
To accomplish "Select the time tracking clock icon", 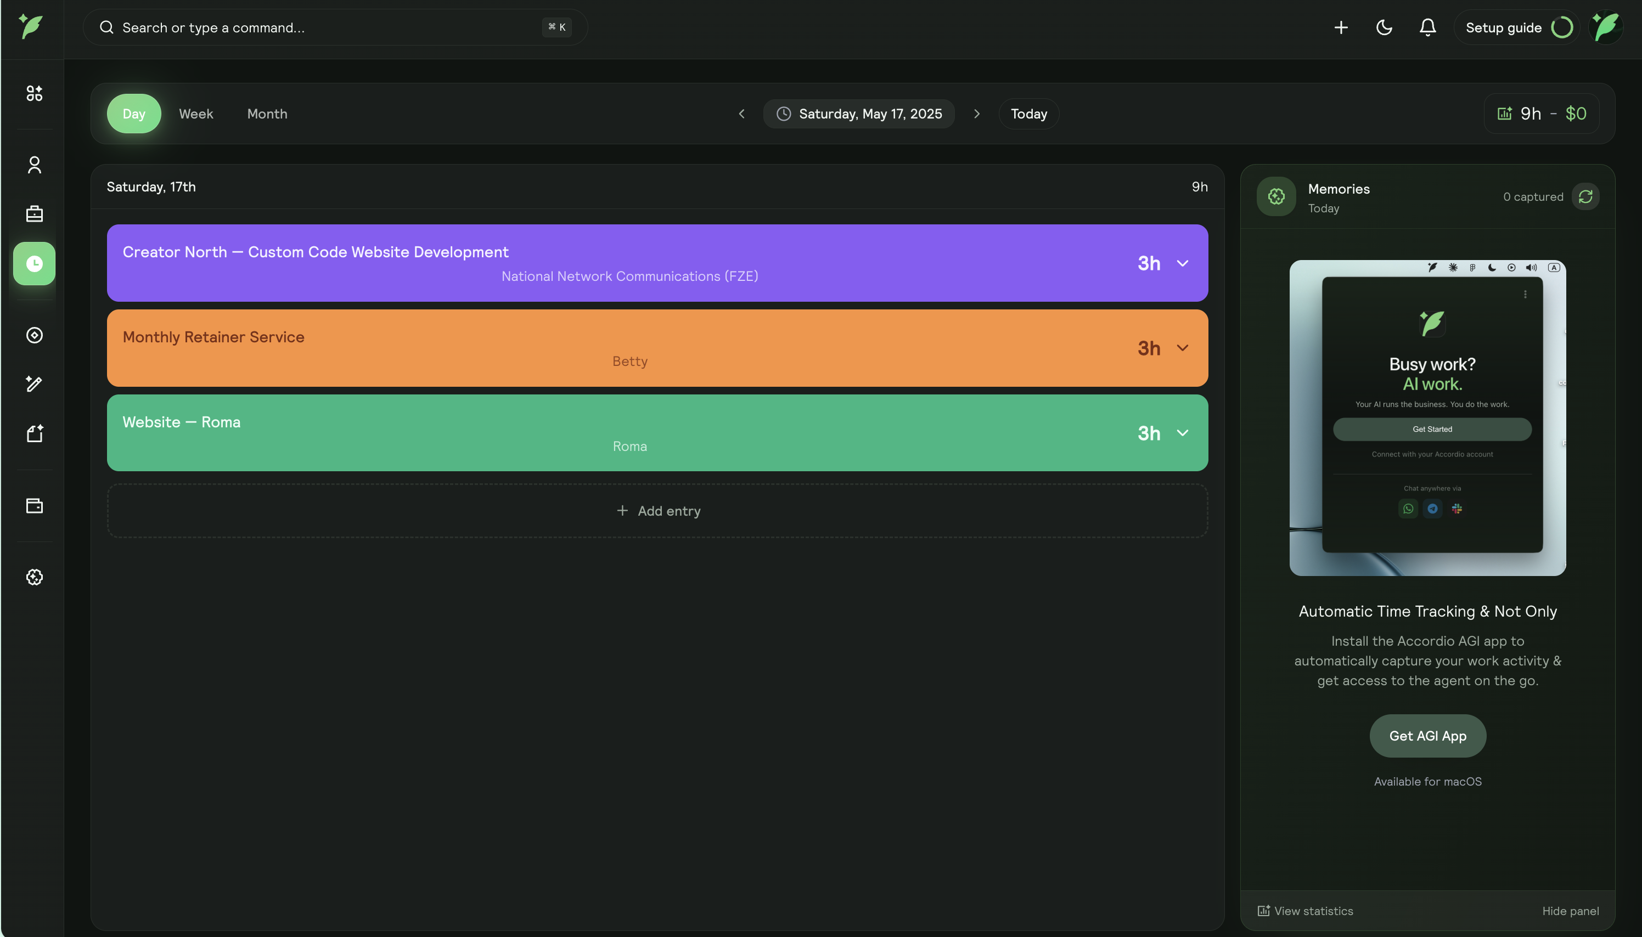I will [x=34, y=263].
